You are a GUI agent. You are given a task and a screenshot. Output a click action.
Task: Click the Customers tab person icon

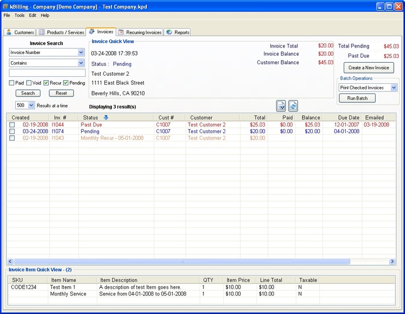[x=9, y=32]
